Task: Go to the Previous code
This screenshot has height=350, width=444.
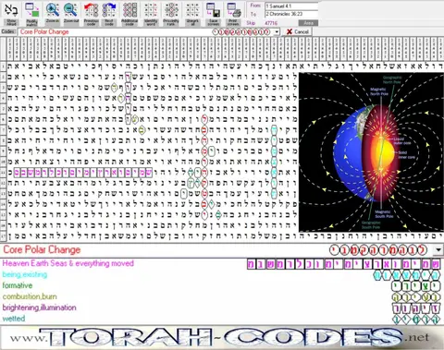Action: [91, 13]
